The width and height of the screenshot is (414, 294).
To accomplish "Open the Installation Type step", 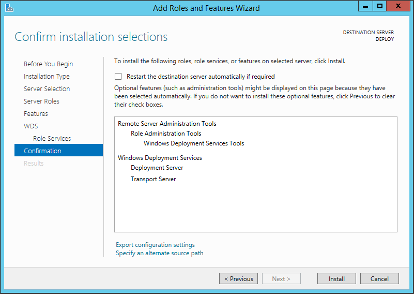I will point(47,76).
